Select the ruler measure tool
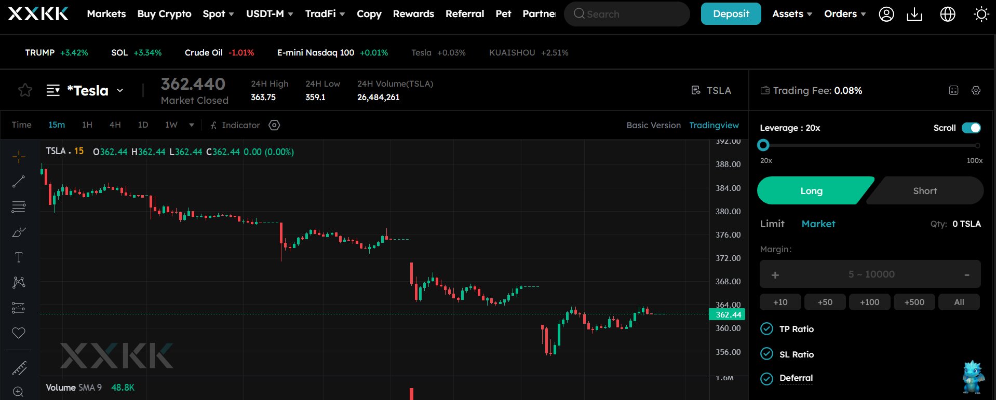 (19, 368)
